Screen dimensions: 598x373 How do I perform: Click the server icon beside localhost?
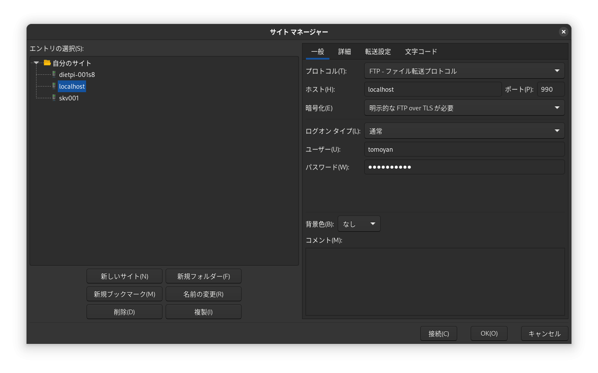pos(54,86)
